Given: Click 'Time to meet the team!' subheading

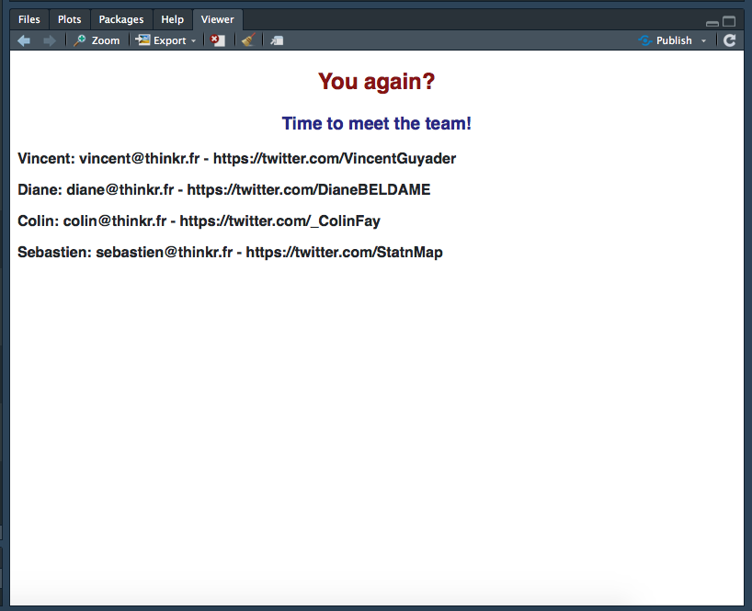Looking at the screenshot, I should (x=377, y=123).
